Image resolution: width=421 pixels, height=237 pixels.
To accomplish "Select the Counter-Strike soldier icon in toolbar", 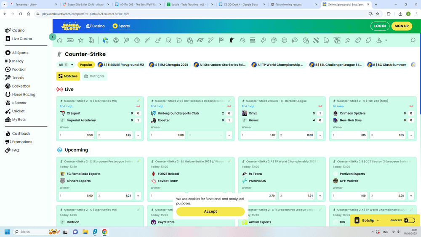I will [x=232, y=40].
